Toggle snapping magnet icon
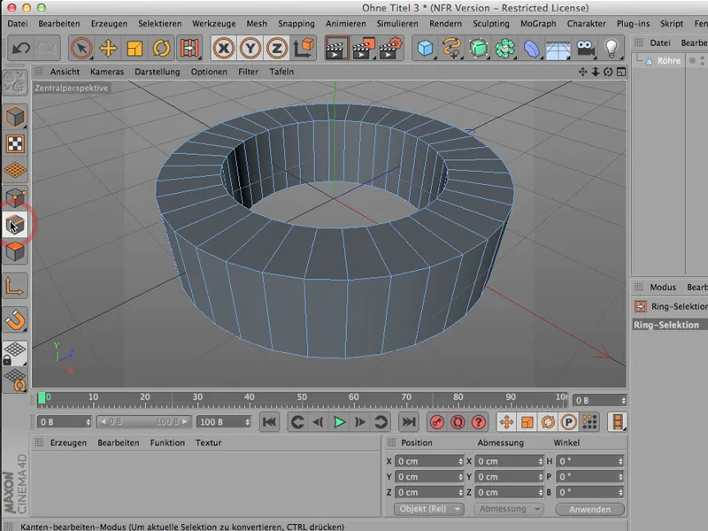 (15, 320)
